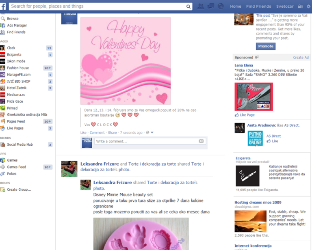Attach photo using camera icon in comment
312x250 pixels.
tap(201, 141)
